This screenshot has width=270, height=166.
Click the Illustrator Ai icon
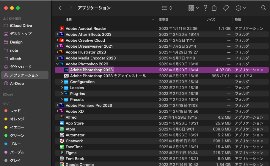(62, 52)
